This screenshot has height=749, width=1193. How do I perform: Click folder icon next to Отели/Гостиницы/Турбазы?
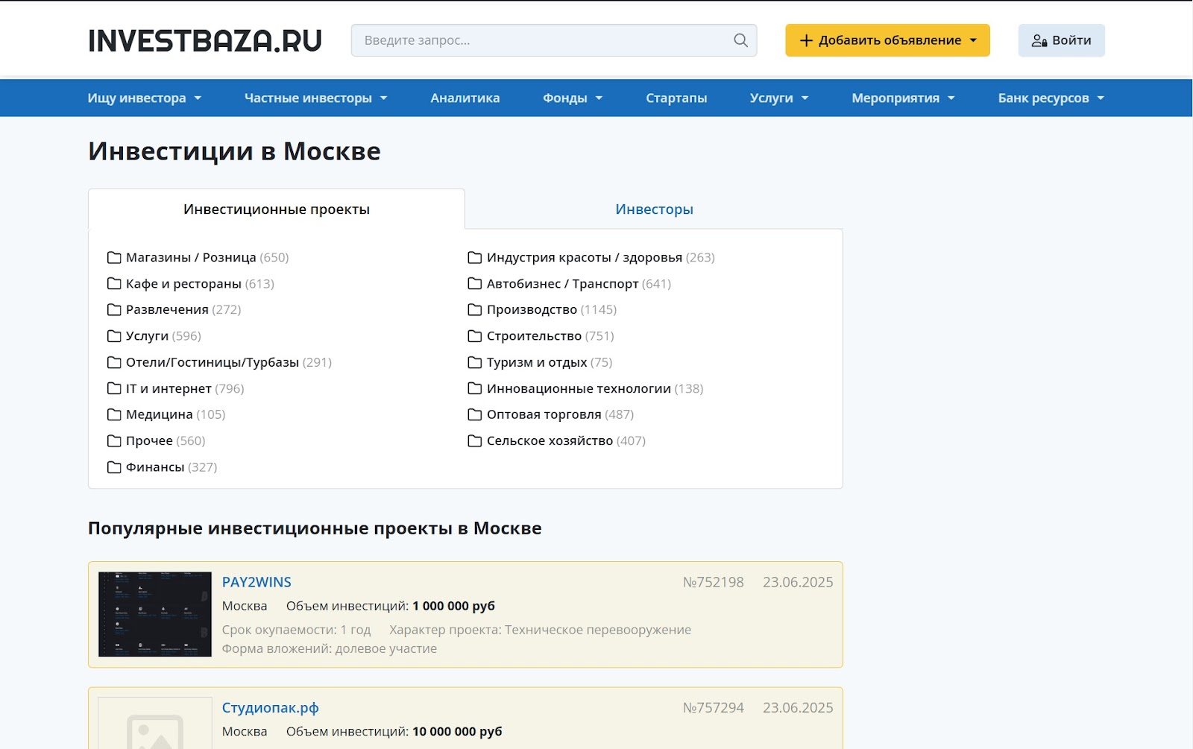(x=114, y=362)
